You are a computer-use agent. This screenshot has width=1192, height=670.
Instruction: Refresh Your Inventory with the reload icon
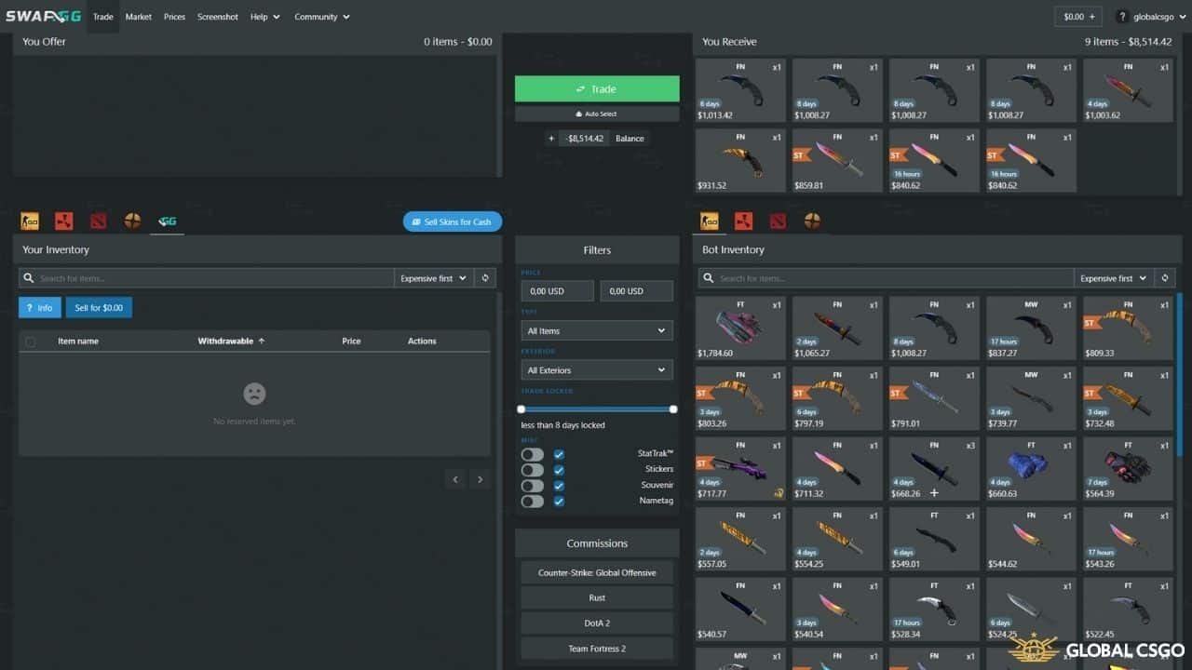tap(484, 278)
